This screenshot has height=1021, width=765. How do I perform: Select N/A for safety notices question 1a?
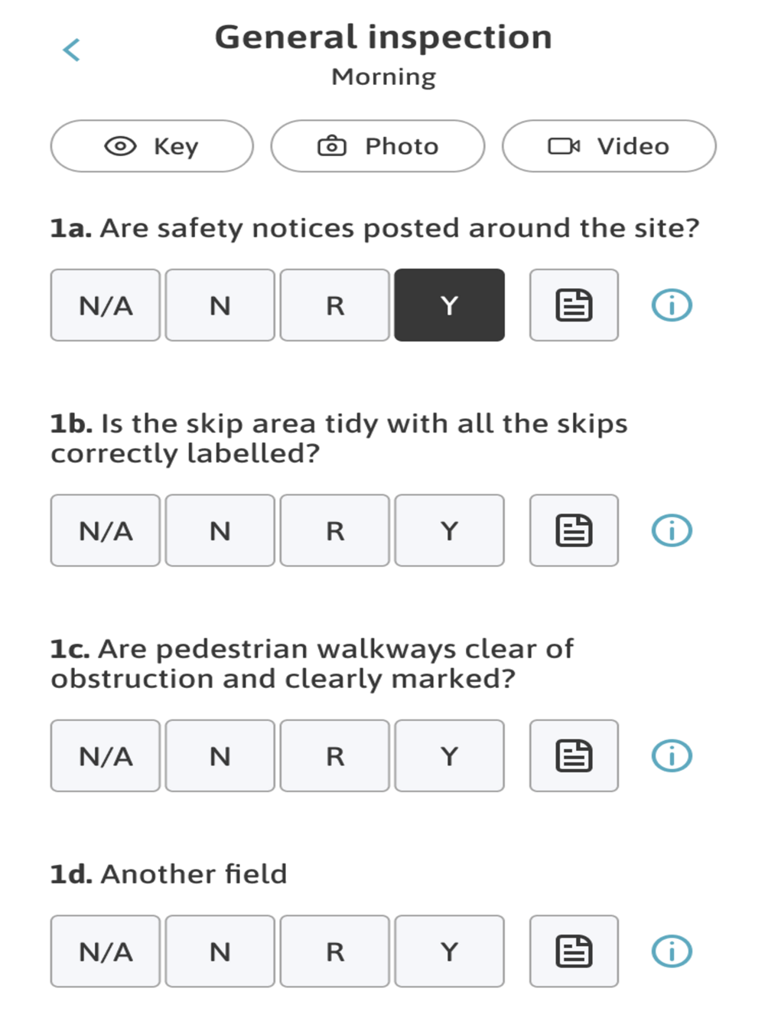[x=106, y=305]
